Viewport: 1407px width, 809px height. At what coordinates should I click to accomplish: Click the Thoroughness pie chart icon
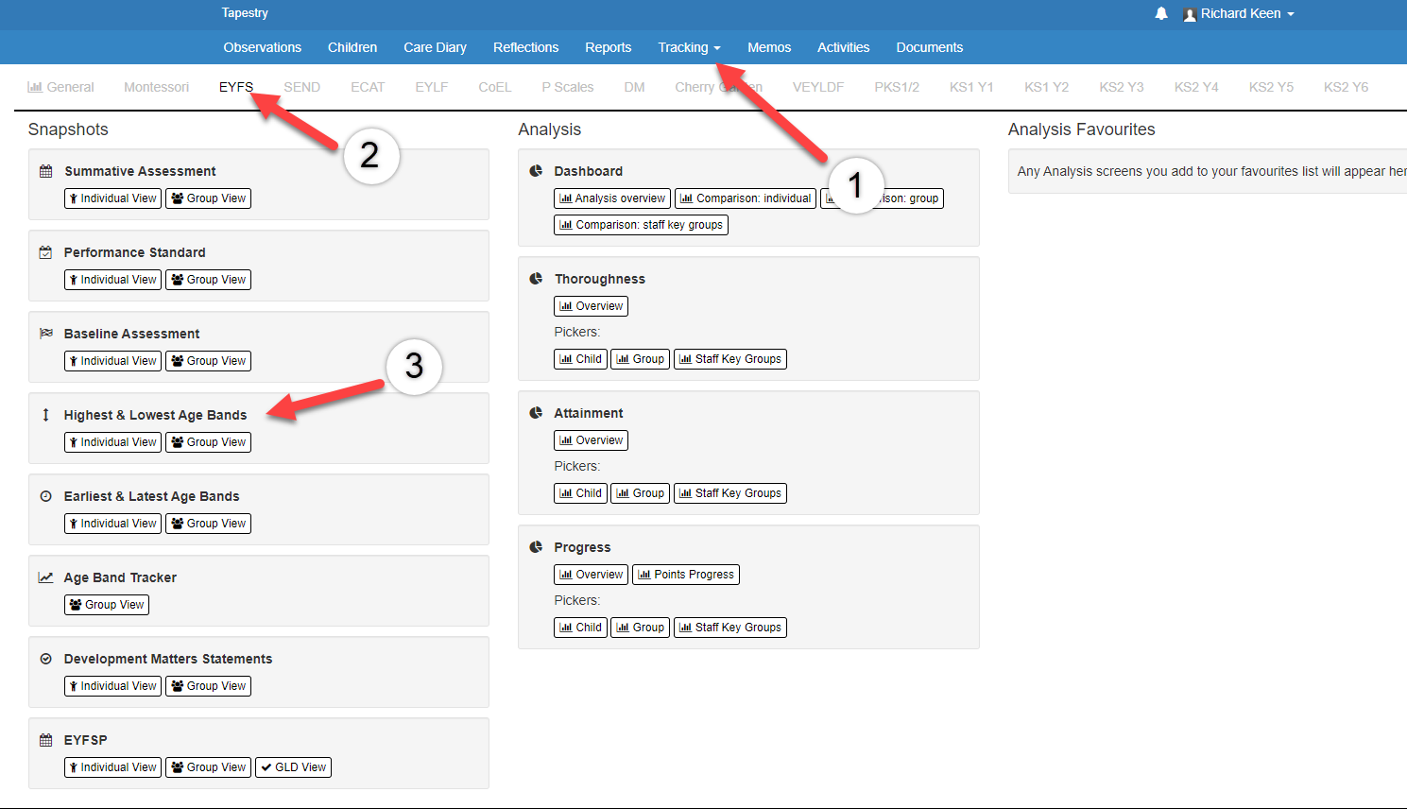click(536, 279)
